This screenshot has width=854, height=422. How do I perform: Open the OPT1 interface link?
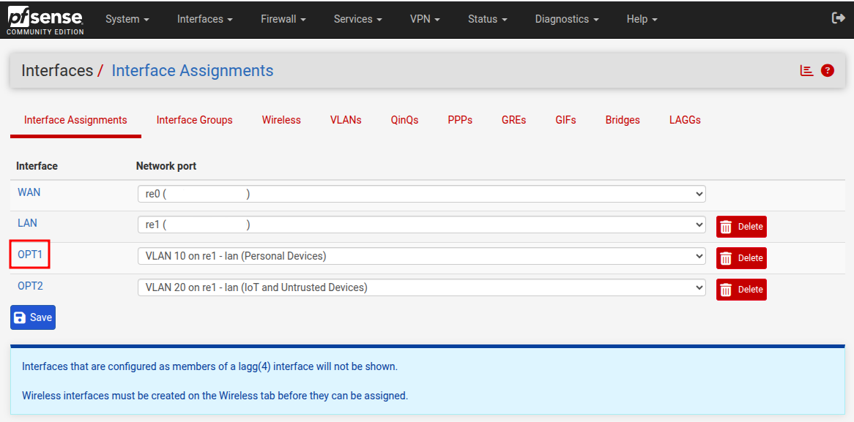pyautogui.click(x=30, y=254)
